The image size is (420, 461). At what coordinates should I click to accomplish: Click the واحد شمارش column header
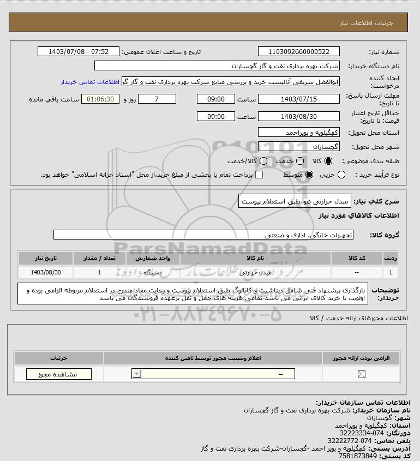pyautogui.click(x=153, y=258)
